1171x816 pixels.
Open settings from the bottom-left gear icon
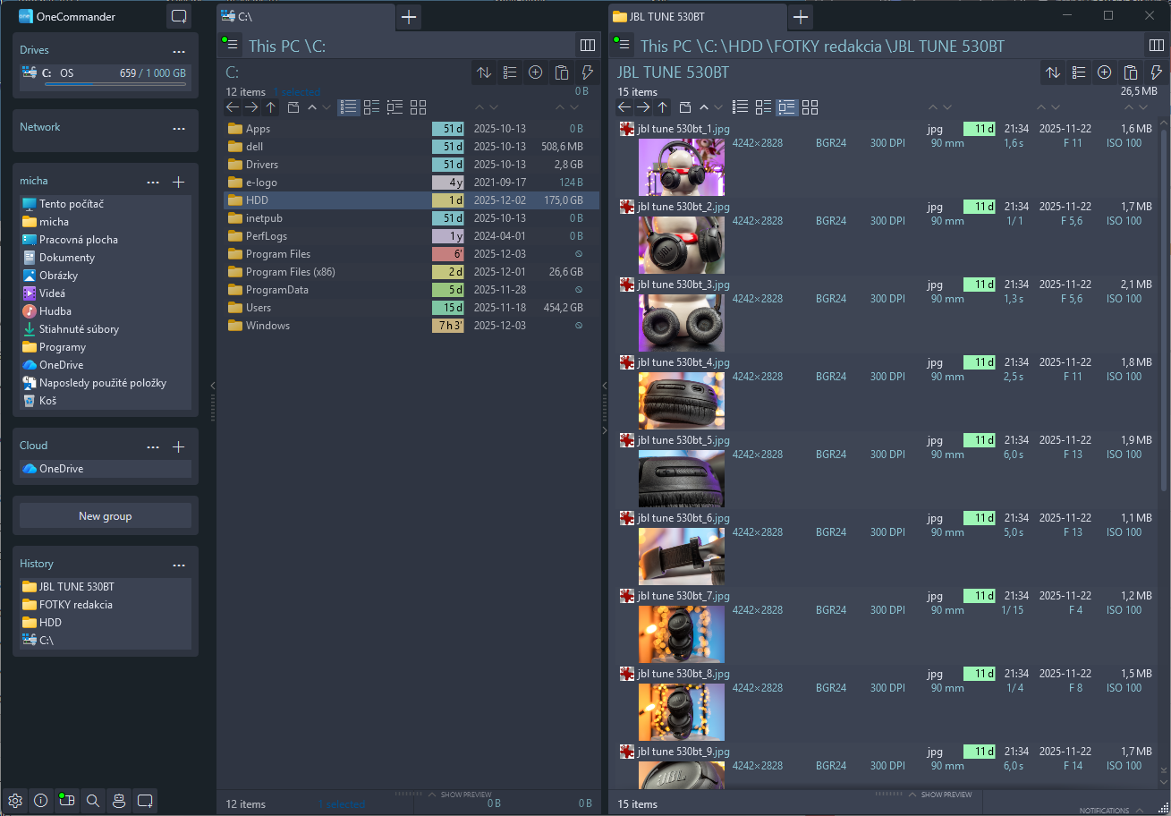point(15,801)
